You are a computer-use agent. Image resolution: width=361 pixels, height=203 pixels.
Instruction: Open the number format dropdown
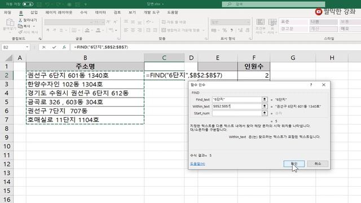(248, 22)
